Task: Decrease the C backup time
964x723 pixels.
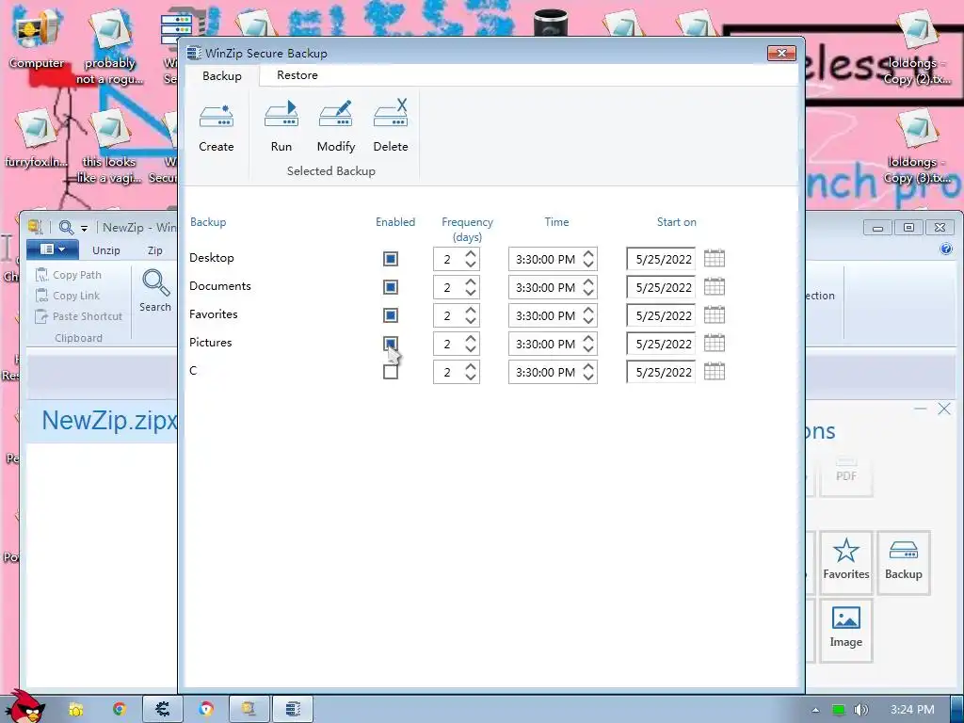Action: (x=588, y=378)
